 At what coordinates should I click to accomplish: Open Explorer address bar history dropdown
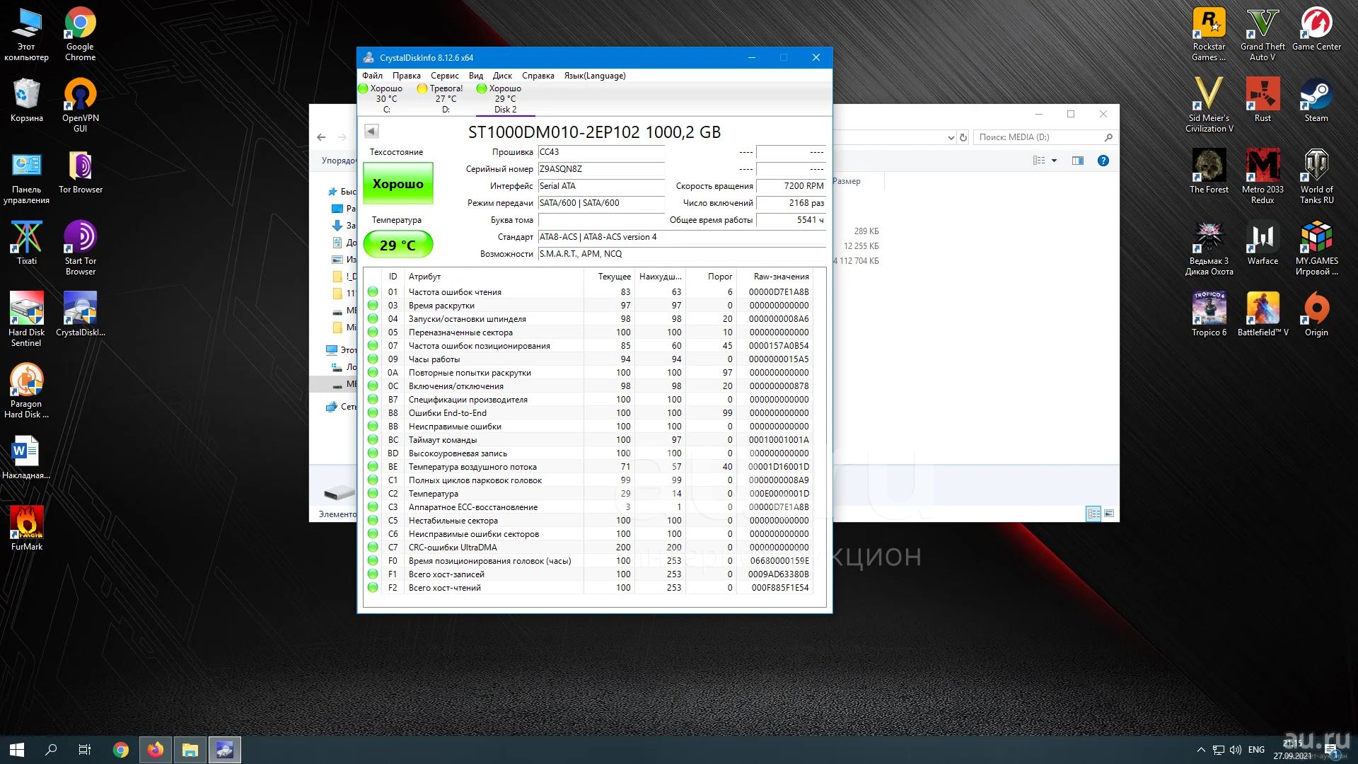[951, 138]
